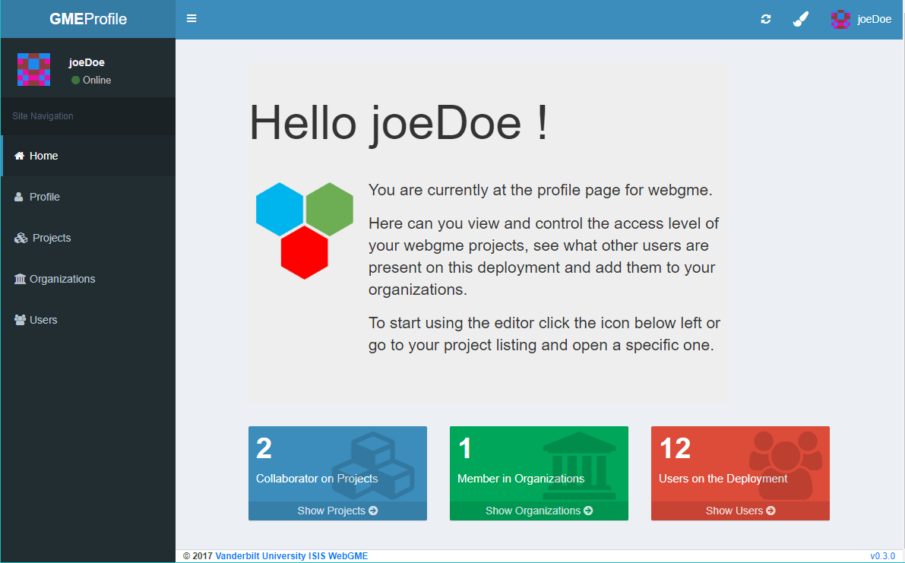
Task: Click the GMEProfile title in the header
Action: (x=87, y=18)
